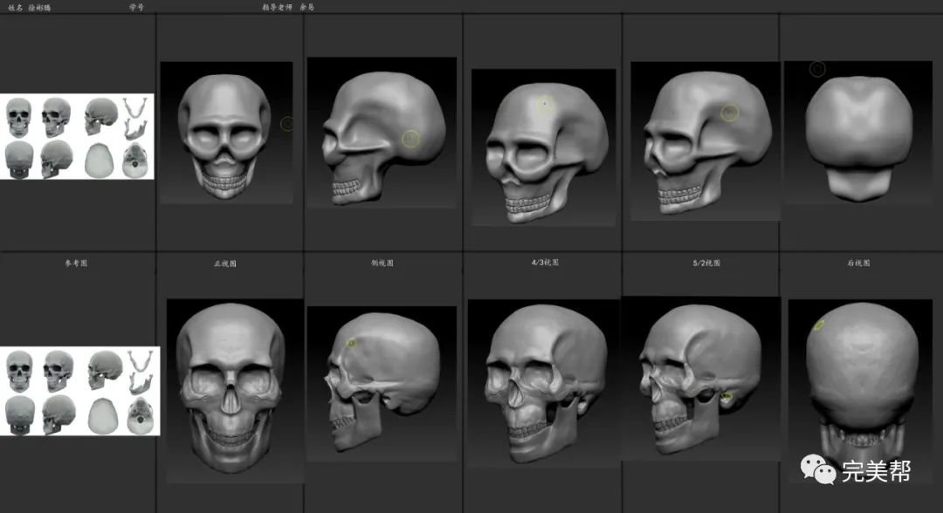This screenshot has height=513, width=943.
Task: Click the 4/3视图 column label
Action: pos(545,263)
